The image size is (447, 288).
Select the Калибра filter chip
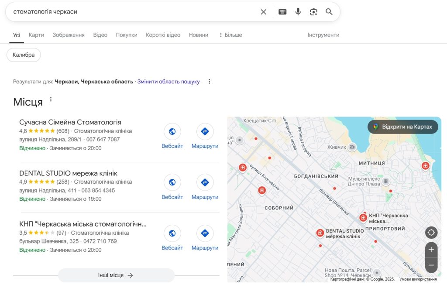[24, 55]
